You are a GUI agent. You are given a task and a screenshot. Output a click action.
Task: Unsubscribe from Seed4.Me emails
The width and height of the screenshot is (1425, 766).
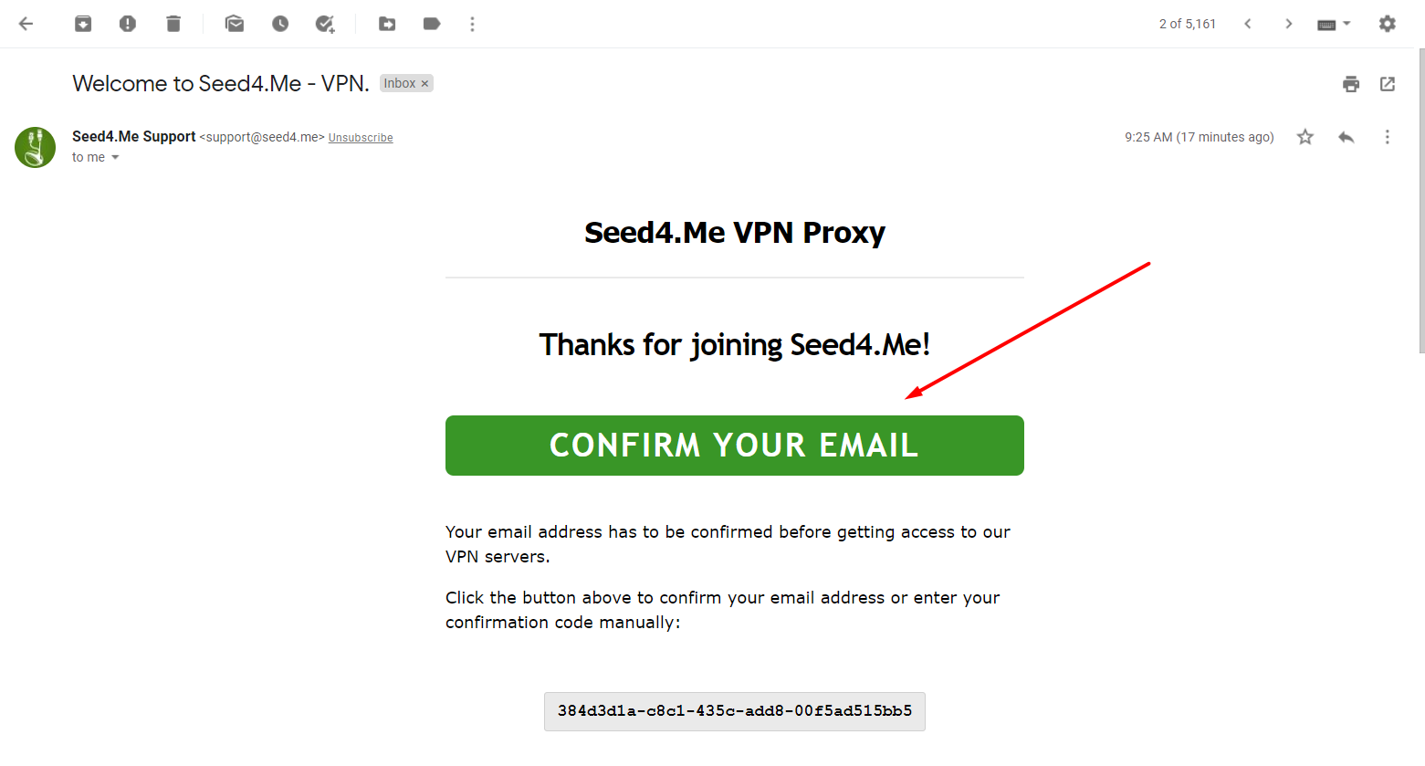coord(360,137)
